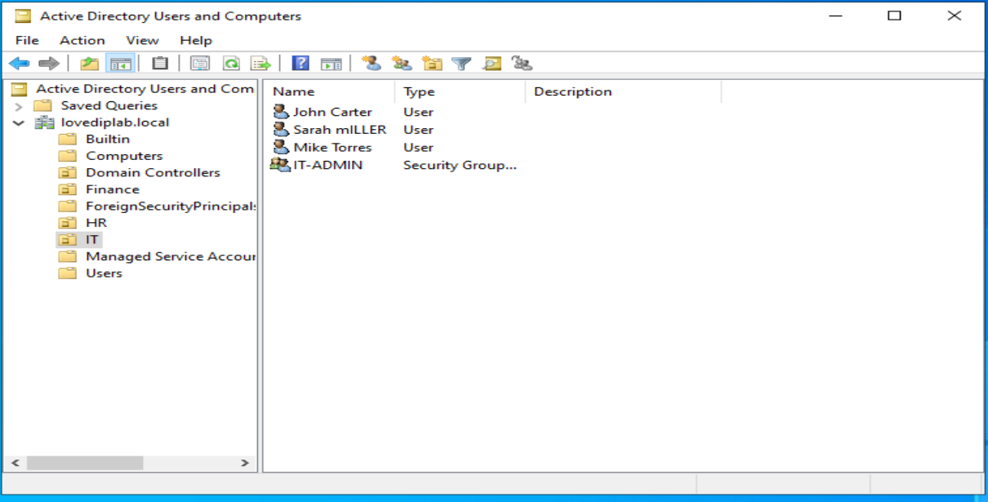Click Add to group toolbar icon
This screenshot has width=988, height=502.
pyautogui.click(x=521, y=64)
